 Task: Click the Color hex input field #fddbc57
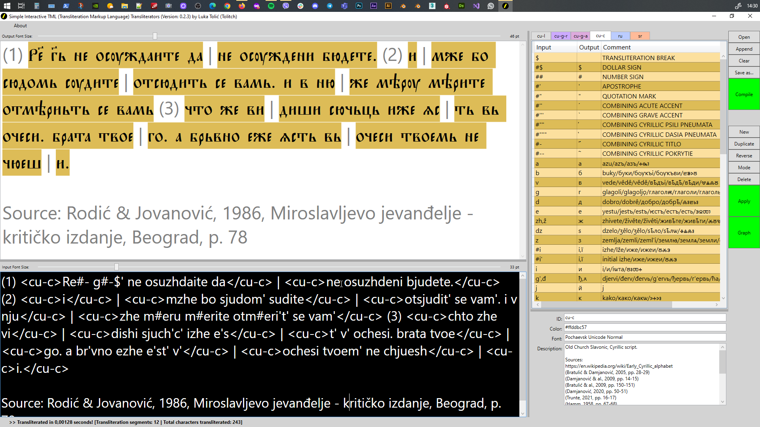644,327
